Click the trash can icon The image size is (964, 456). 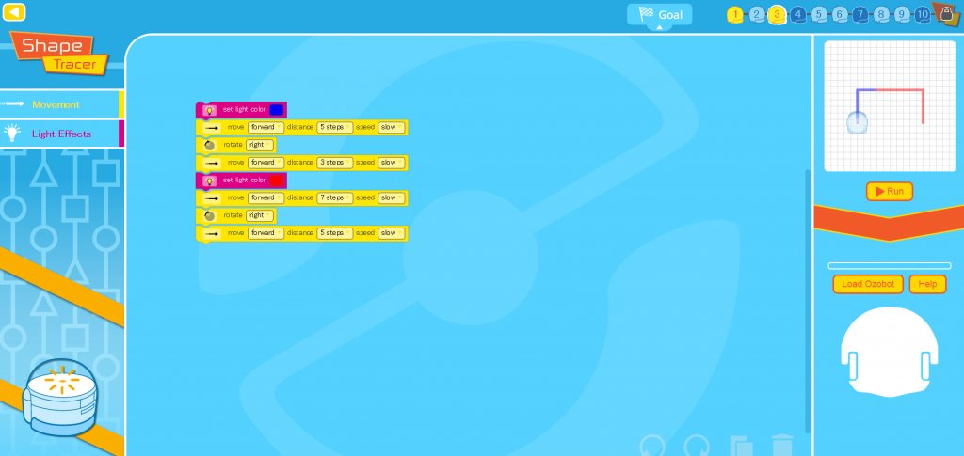[782, 445]
